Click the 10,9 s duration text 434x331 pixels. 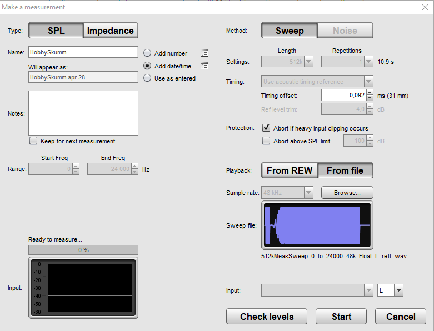tap(386, 62)
